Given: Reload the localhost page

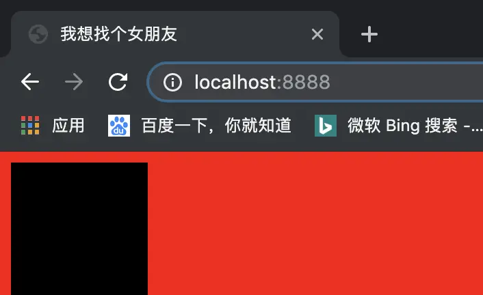Looking at the screenshot, I should [x=118, y=82].
